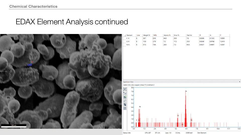Click the floppy disk save spectrum icon
Viewport: 241px width, 135px height.
125,108
